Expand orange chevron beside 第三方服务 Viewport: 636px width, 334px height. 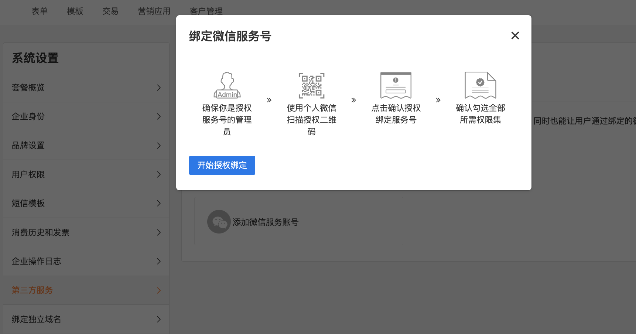159,290
